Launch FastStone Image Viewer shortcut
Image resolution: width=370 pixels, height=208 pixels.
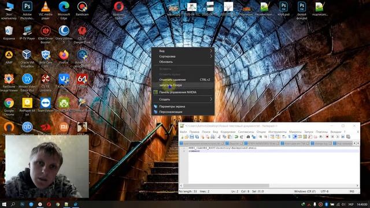click(x=9, y=83)
